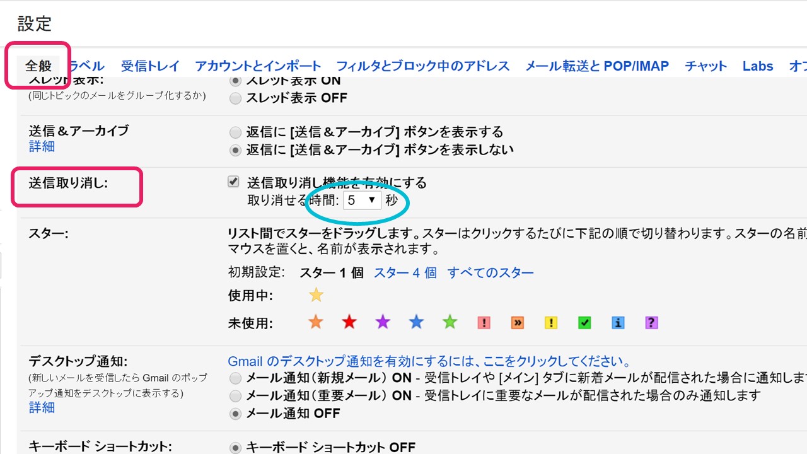
Task: Click the スター: setting label
Action: click(x=48, y=233)
